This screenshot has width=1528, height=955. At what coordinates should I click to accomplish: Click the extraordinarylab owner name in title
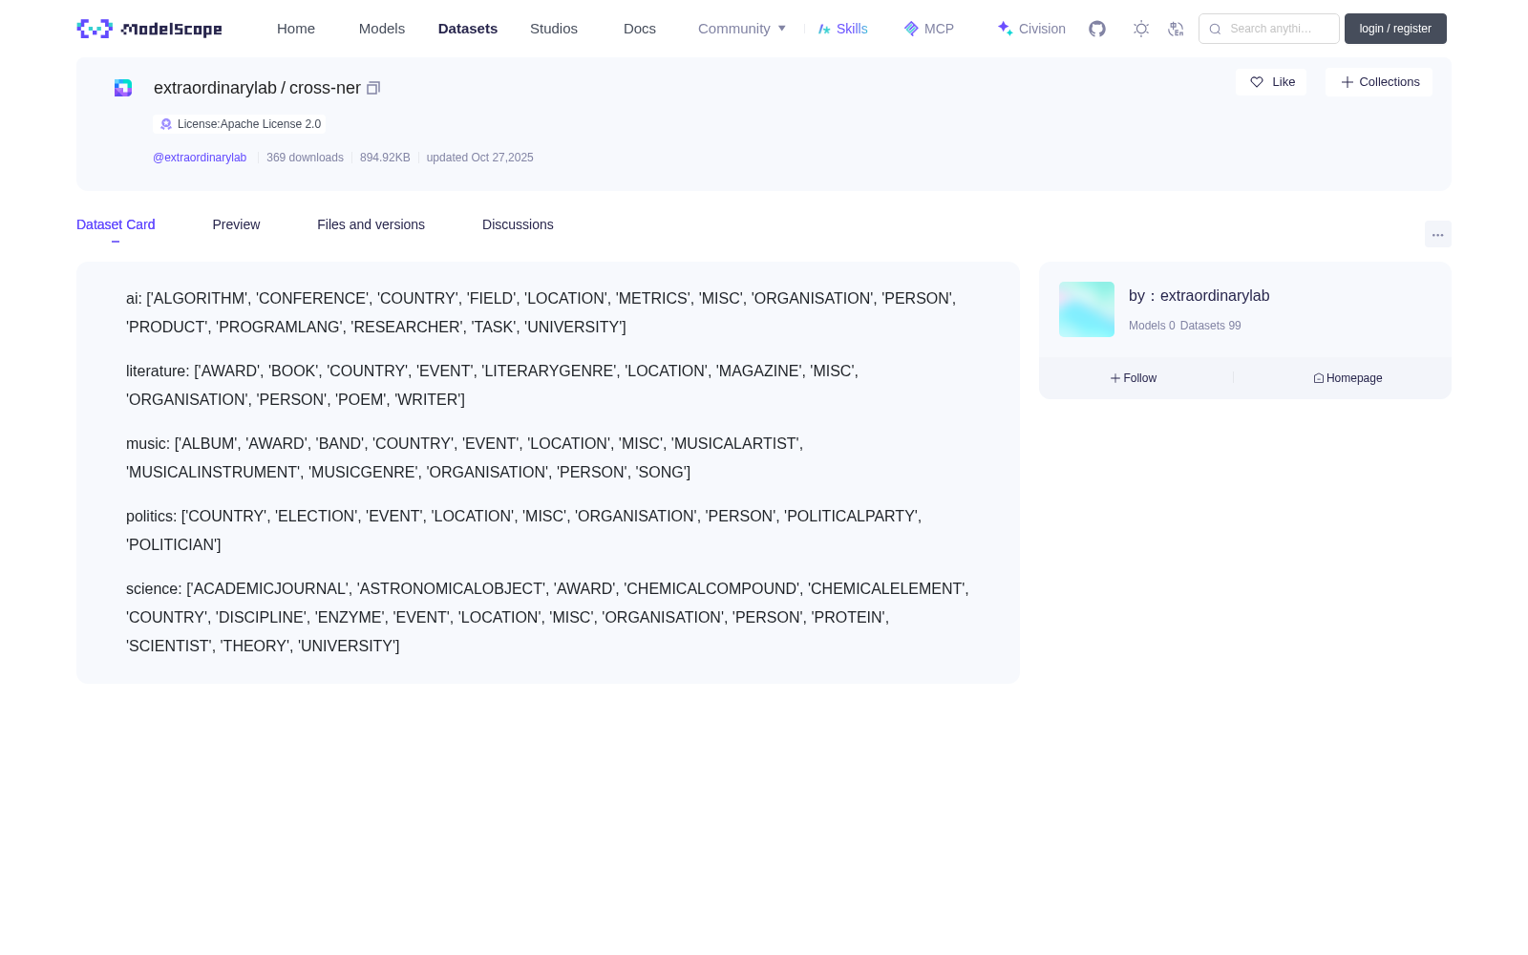point(215,88)
